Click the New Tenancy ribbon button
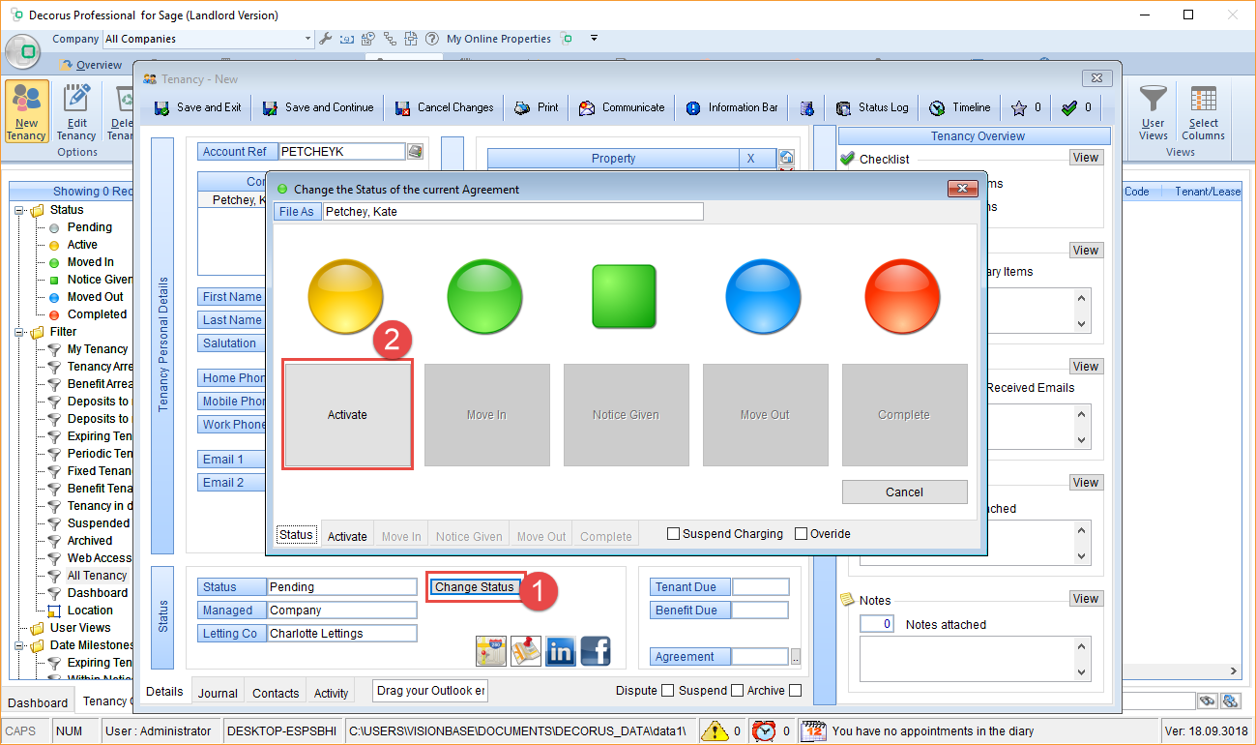 pos(26,112)
